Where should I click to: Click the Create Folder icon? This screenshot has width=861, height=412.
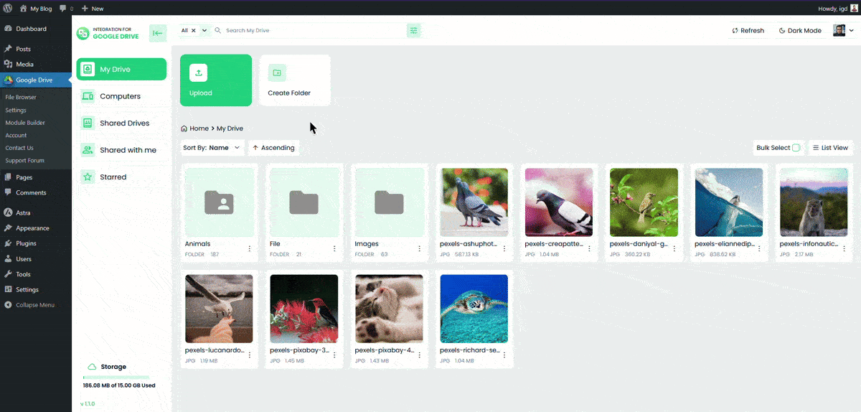click(x=277, y=72)
